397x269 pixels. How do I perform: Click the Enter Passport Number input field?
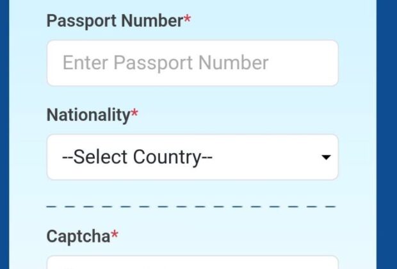click(x=192, y=63)
